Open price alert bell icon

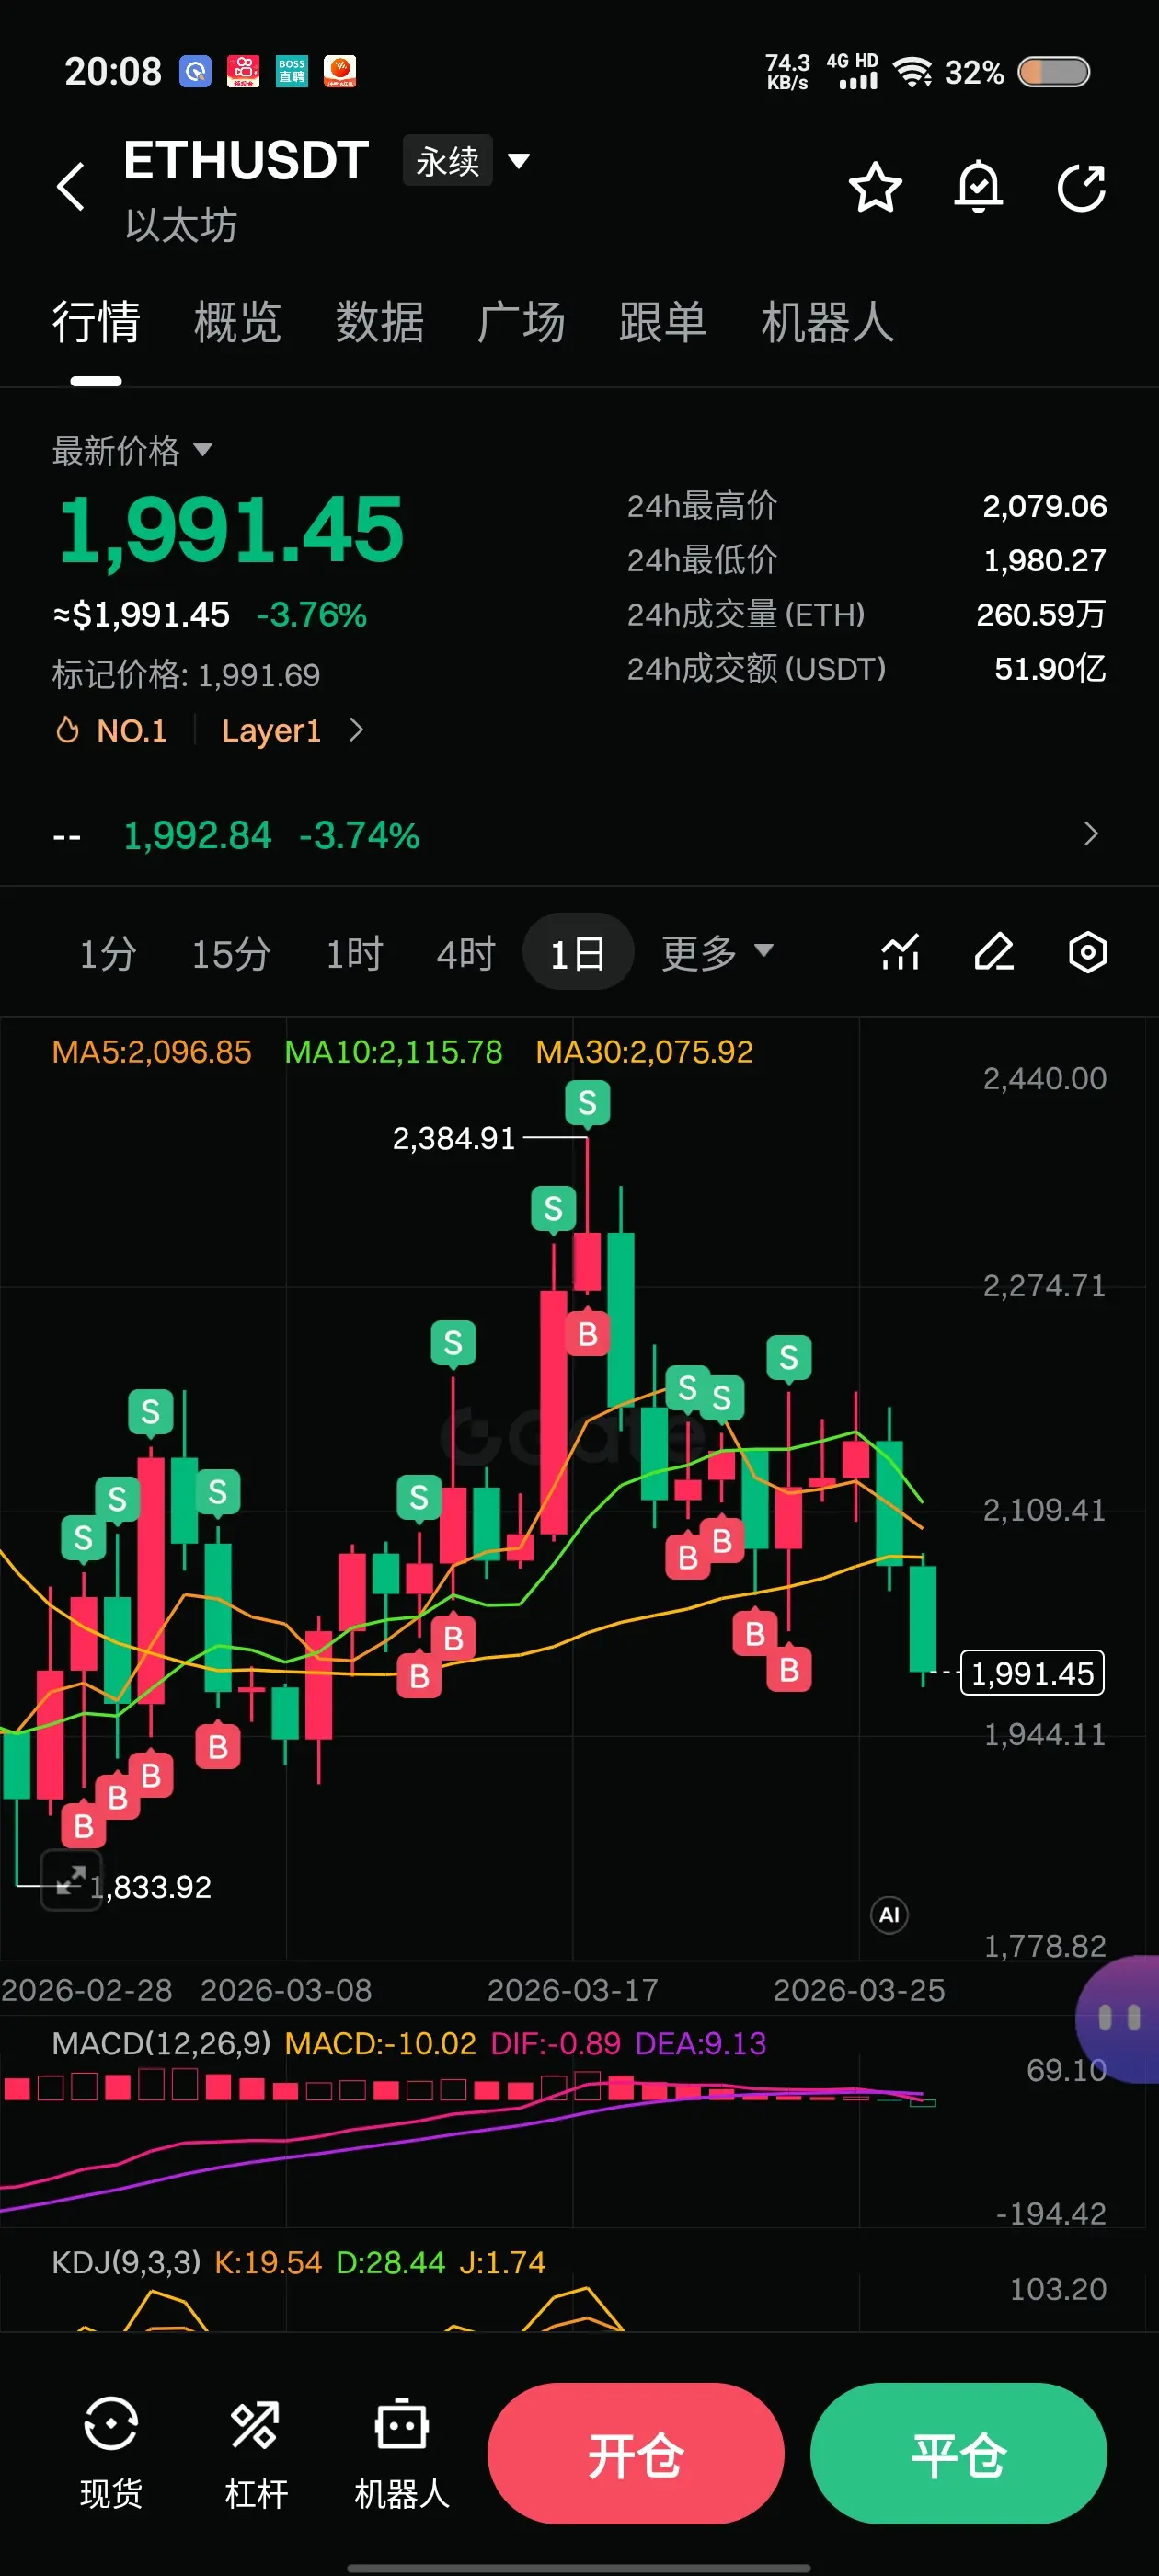(x=978, y=187)
